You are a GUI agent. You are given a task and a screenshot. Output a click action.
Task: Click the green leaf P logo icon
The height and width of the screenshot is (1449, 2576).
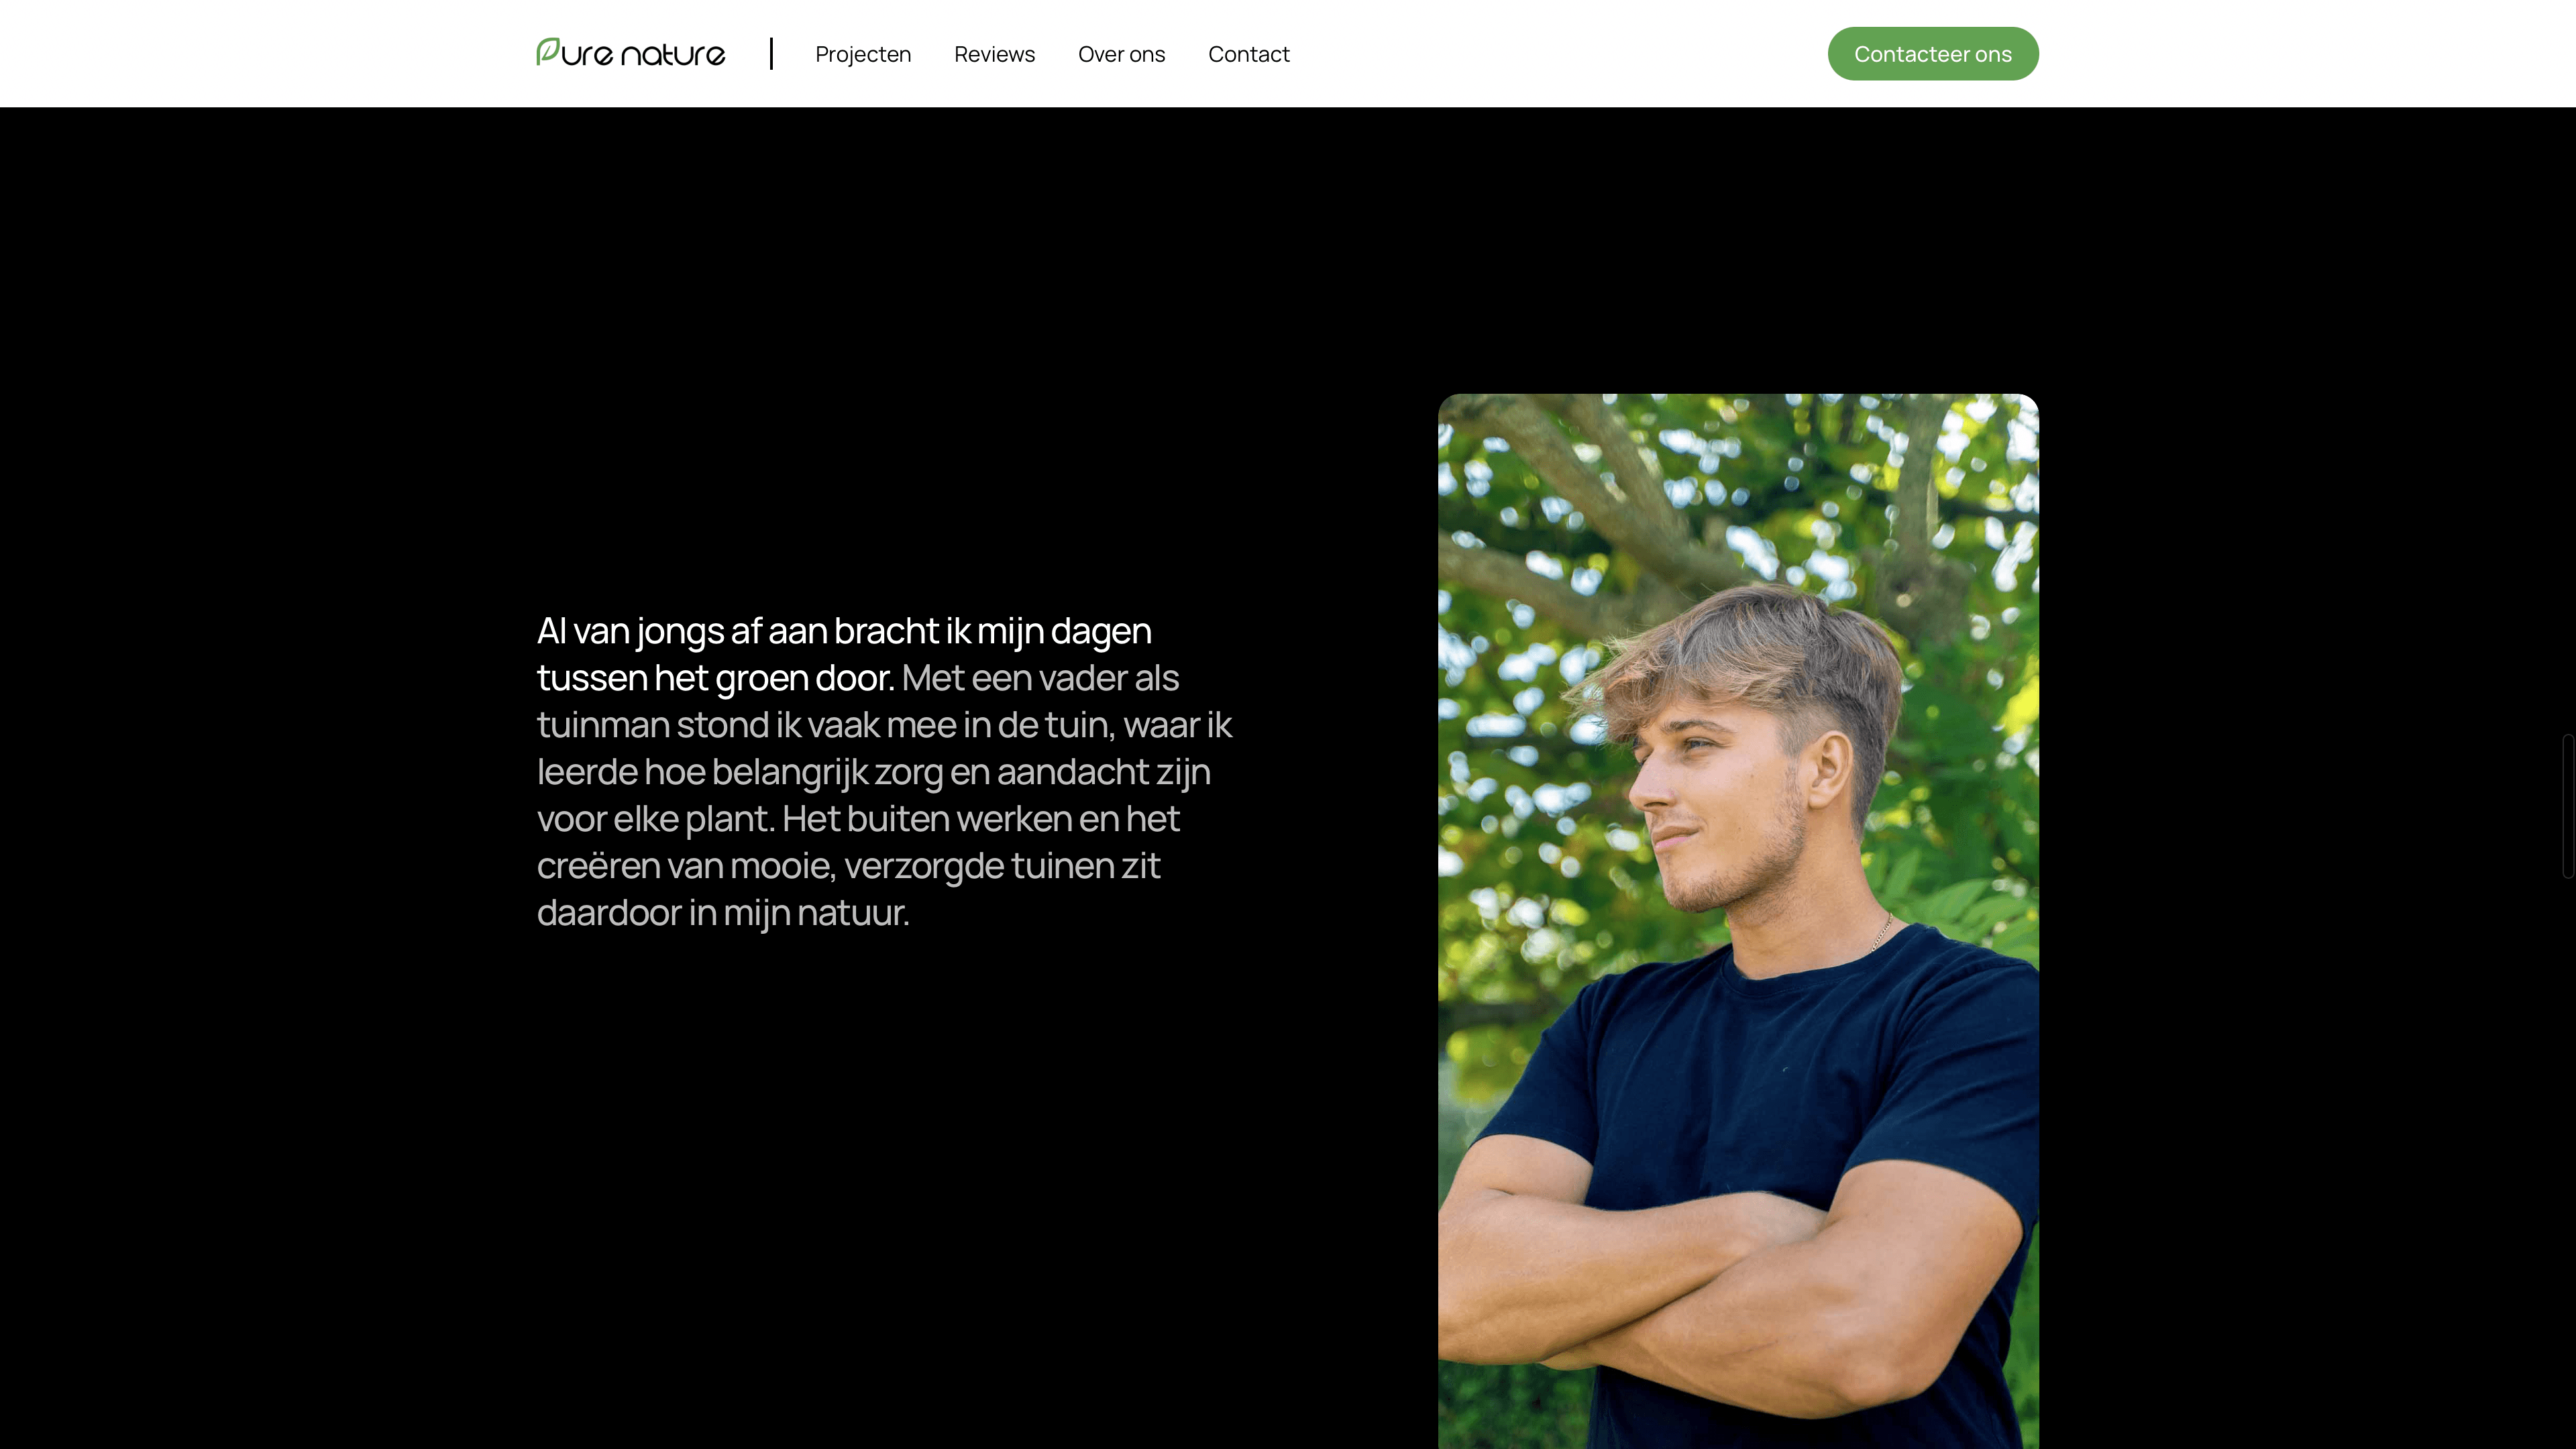click(x=547, y=51)
